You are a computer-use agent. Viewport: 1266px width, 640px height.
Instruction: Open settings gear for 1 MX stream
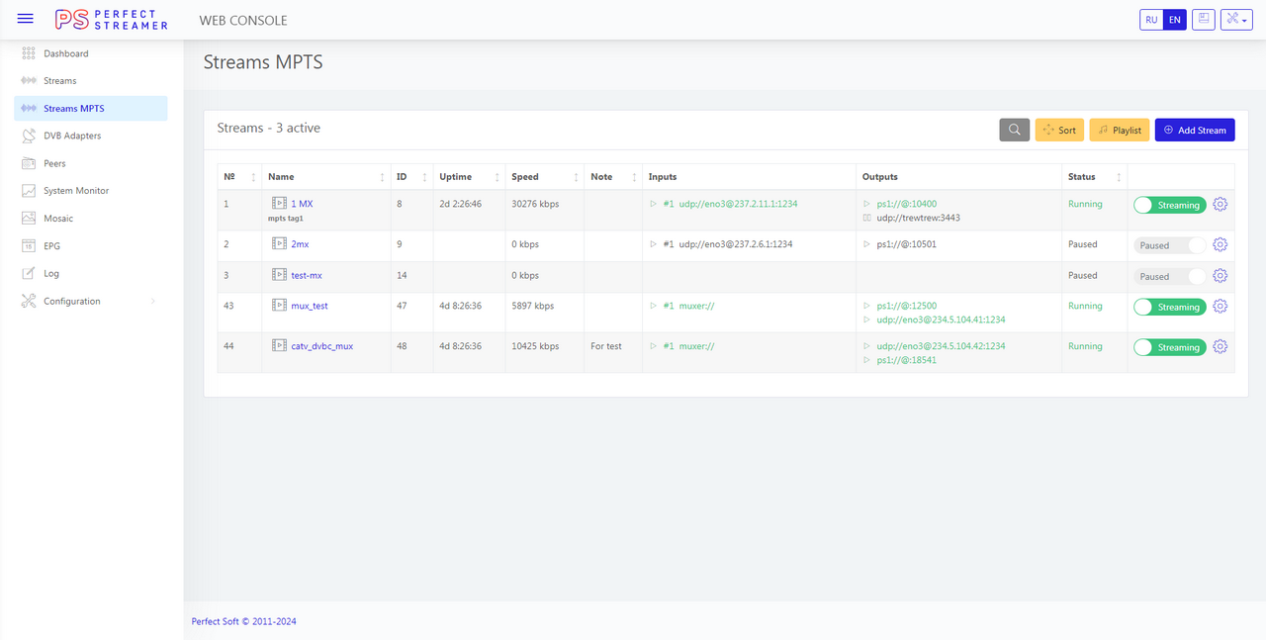click(1220, 205)
